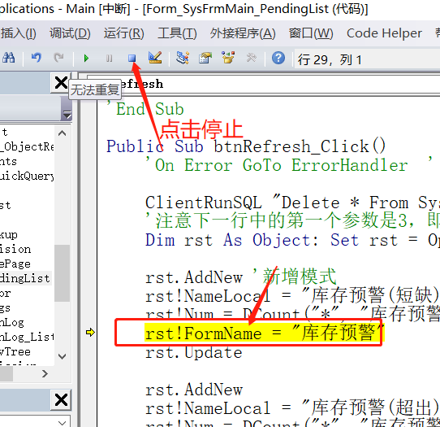This screenshot has height=427, width=440.
Task: Open the 调试(D) menu
Action: click(70, 33)
